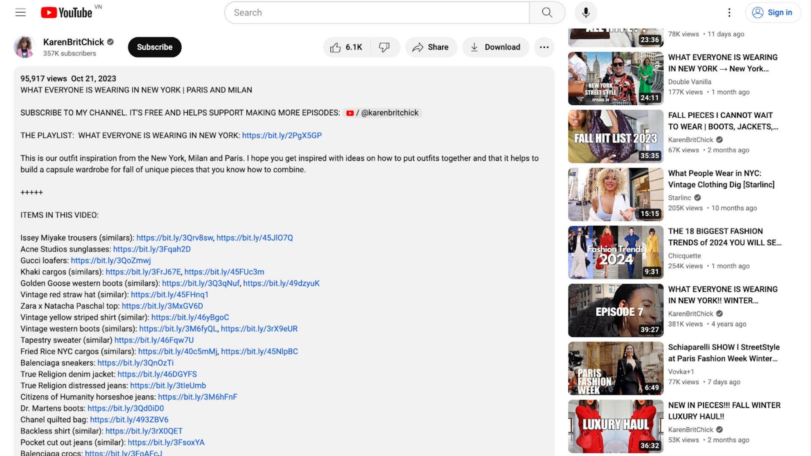Open Fried Rice NYC cargos link bit.ly/45NlpBC
This screenshot has height=456, width=811.
(x=259, y=352)
